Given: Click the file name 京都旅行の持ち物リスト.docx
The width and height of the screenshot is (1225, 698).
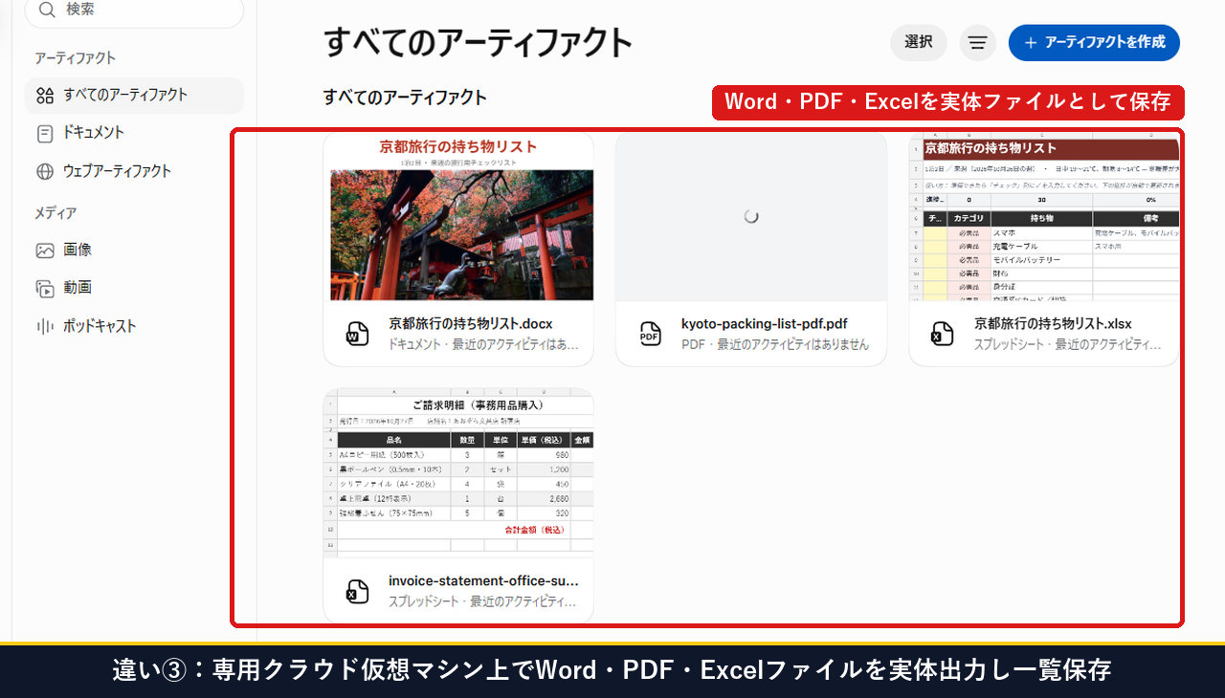Looking at the screenshot, I should point(471,323).
